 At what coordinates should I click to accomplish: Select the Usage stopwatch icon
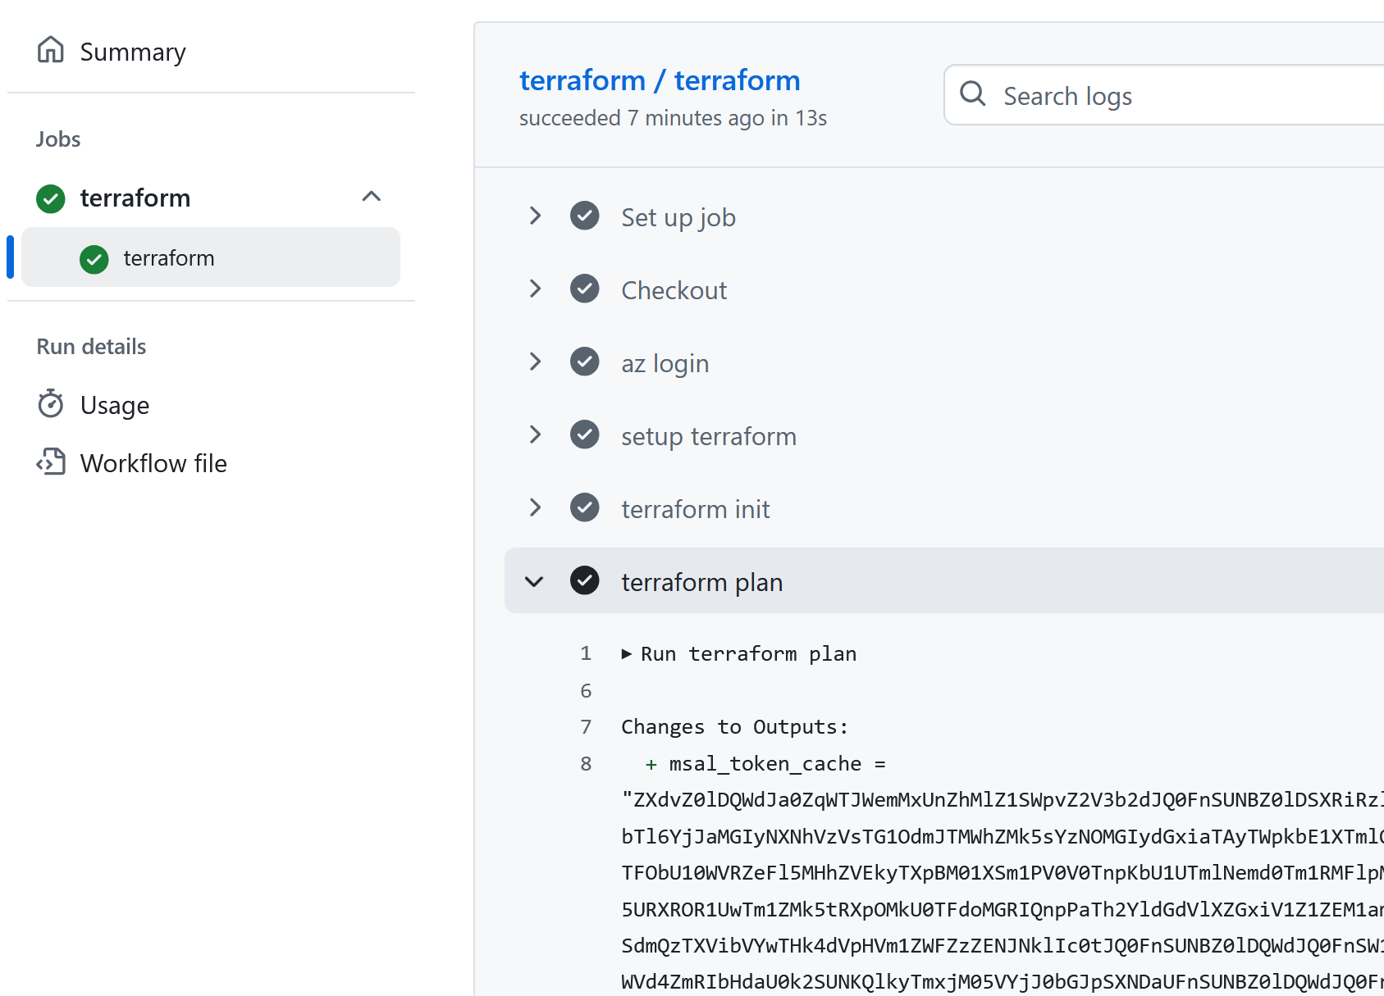(51, 404)
